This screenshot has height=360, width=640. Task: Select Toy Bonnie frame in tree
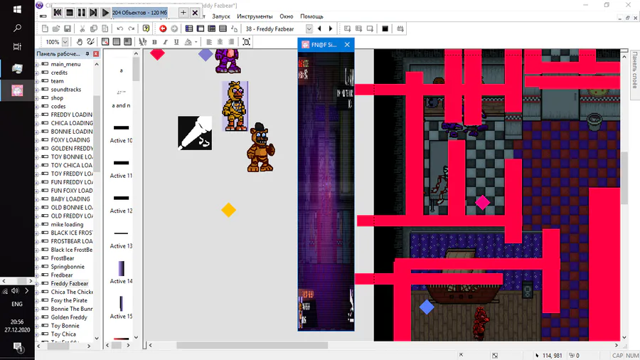tap(65, 326)
